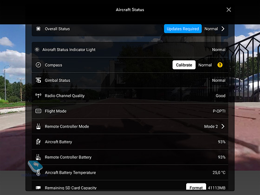
Task: Click the Flight Mode icon
Action: pos(38,111)
